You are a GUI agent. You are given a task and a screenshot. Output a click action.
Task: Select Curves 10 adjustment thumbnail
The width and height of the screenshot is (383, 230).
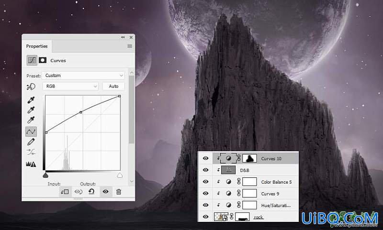click(x=229, y=158)
